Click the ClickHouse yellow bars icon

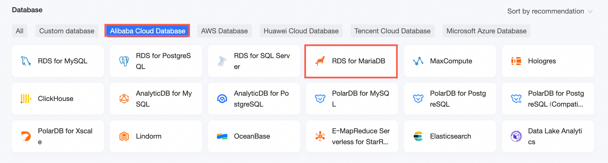point(26,99)
